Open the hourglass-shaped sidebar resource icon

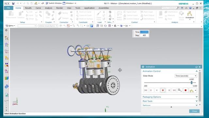click(7, 65)
